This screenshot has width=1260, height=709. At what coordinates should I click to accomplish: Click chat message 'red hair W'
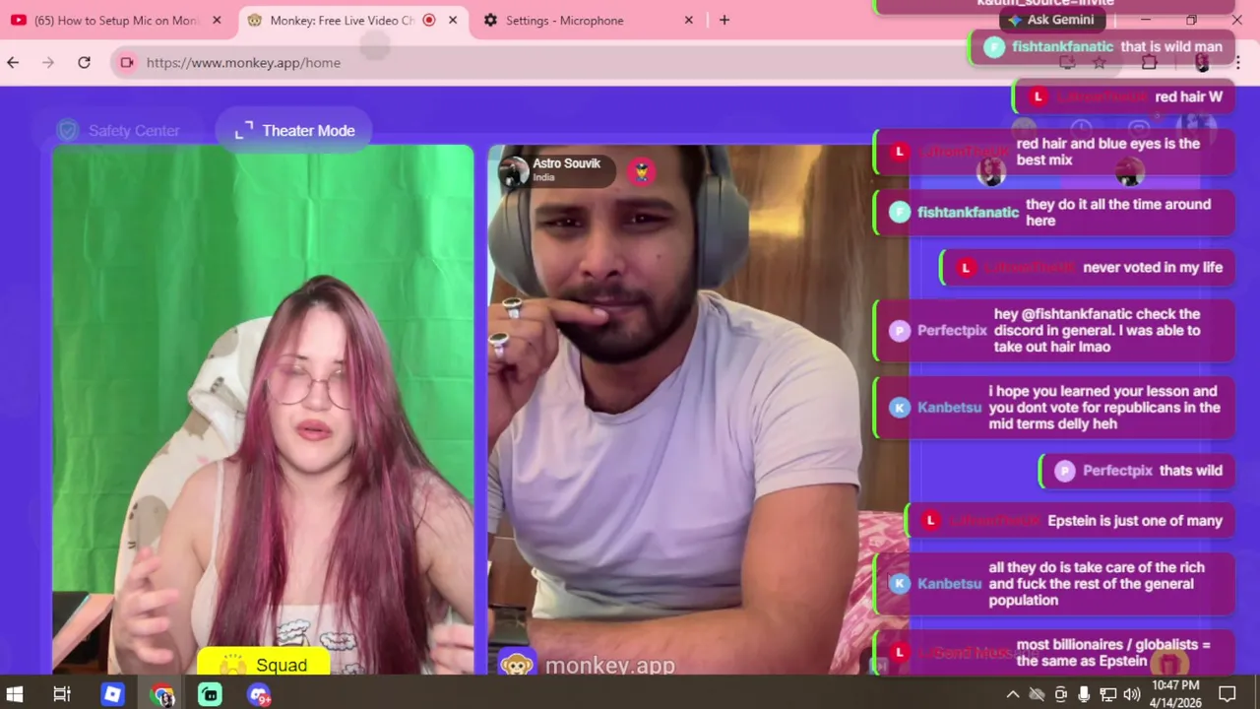1123,97
